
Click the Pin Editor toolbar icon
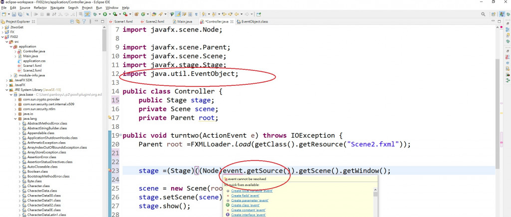259,14
